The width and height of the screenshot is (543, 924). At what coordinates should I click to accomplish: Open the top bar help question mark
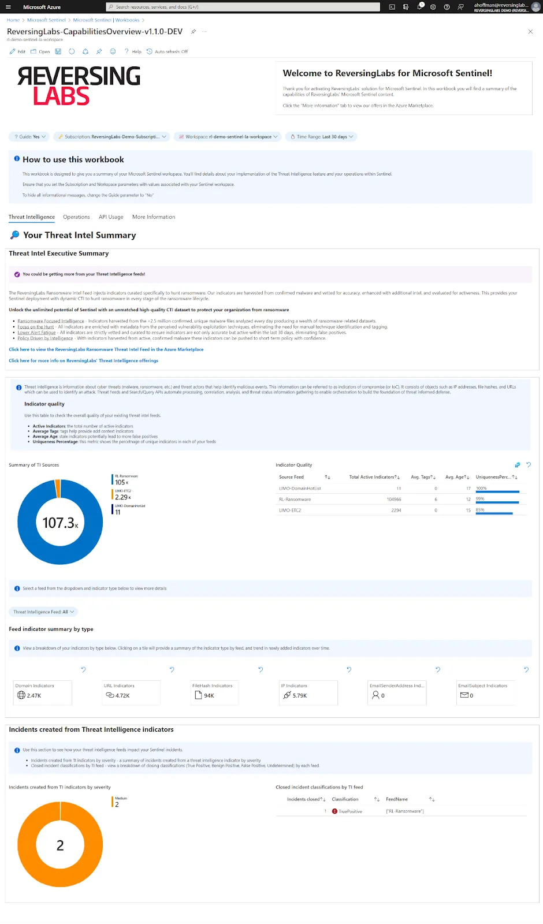click(447, 7)
